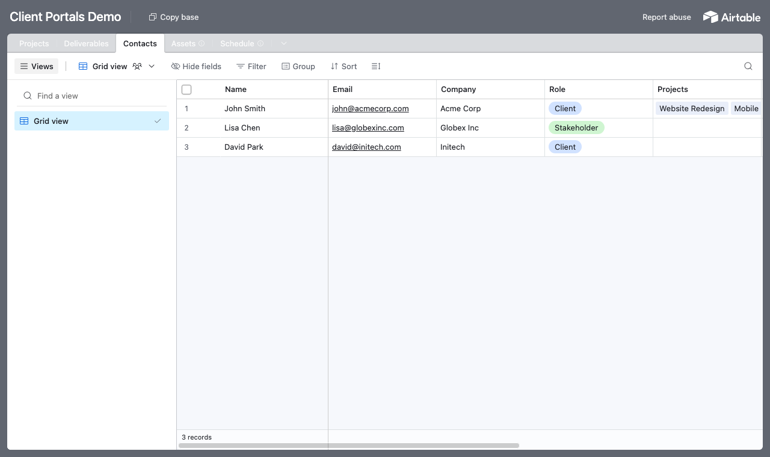Switch to the Assets tab
770x457 pixels.
[183, 43]
